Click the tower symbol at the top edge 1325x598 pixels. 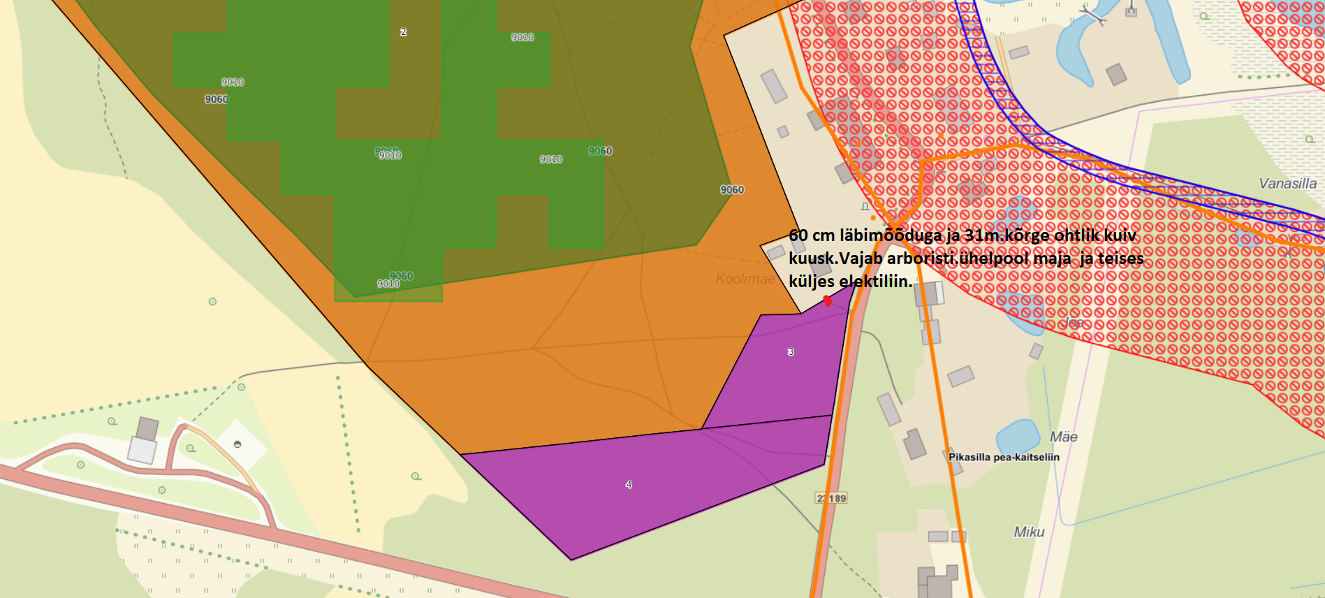click(x=1131, y=10)
